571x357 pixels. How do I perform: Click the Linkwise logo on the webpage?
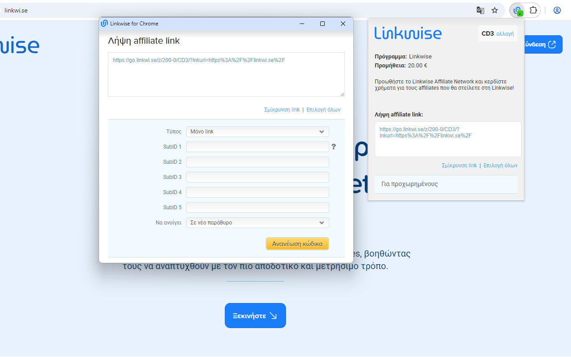tap(20, 46)
